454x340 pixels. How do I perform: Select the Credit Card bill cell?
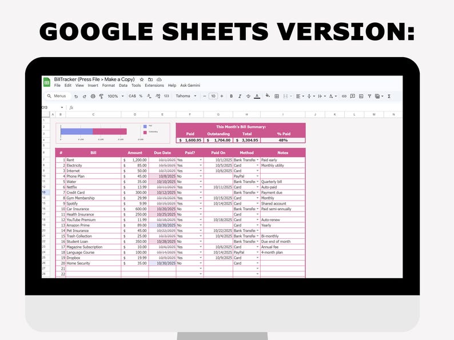coord(93,193)
